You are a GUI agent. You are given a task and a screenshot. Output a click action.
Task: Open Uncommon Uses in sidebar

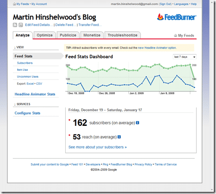tap(28, 77)
